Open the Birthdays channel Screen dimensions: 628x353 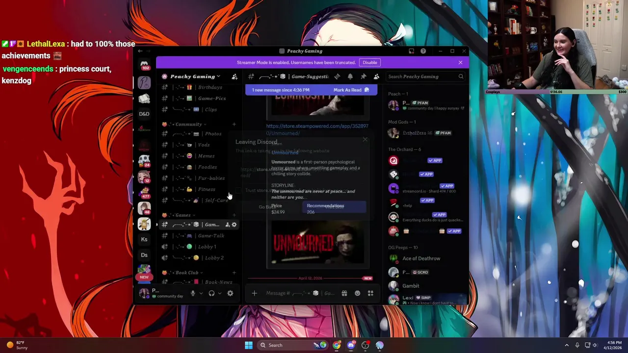tap(199, 87)
